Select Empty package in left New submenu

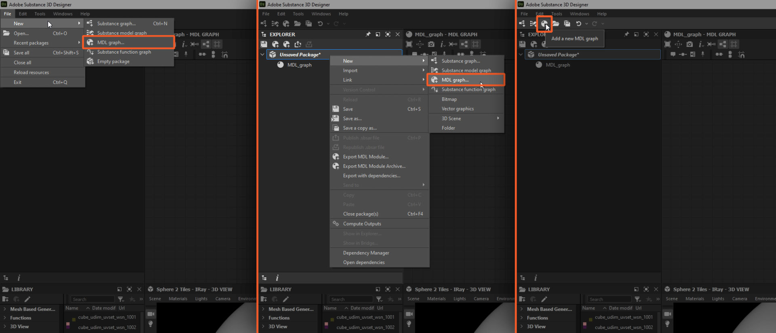pyautogui.click(x=129, y=61)
